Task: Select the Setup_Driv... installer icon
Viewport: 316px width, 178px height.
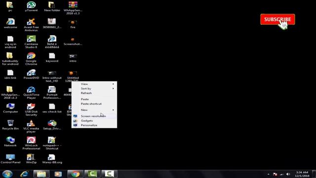Action: click(x=52, y=125)
